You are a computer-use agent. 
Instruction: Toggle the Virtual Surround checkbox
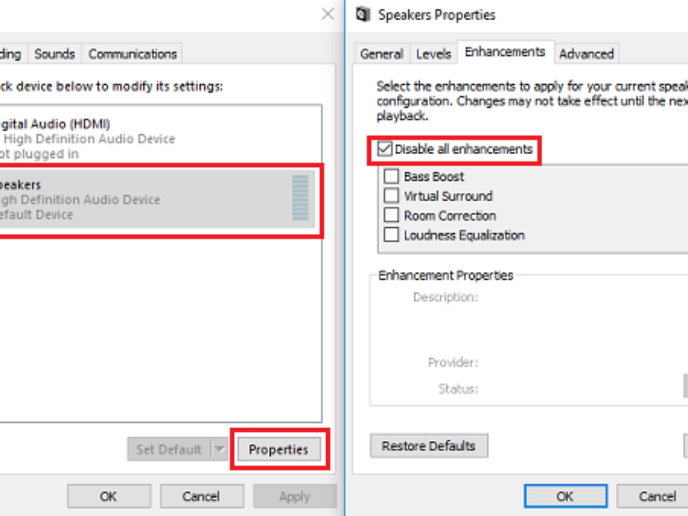coord(392,196)
